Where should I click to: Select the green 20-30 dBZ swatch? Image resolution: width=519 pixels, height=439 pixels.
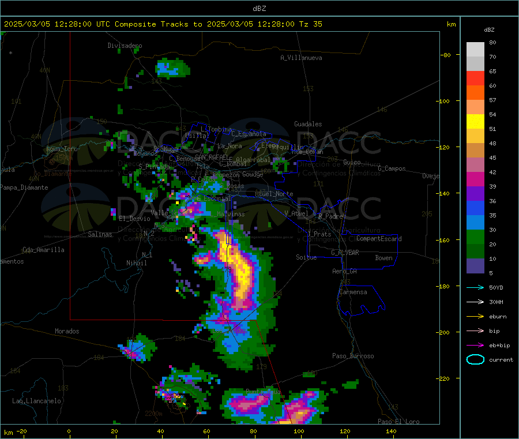click(475, 237)
